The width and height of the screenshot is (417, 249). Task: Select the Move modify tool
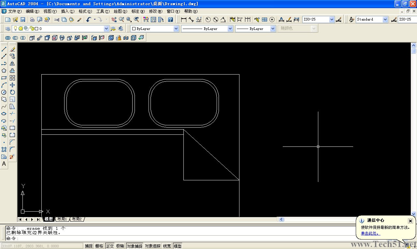pos(12,85)
